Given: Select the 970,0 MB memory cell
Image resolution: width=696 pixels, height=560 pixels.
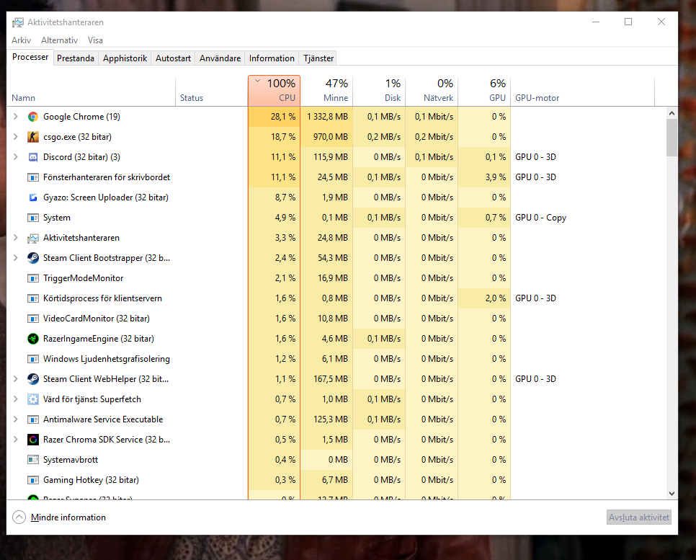Looking at the screenshot, I should click(326, 137).
